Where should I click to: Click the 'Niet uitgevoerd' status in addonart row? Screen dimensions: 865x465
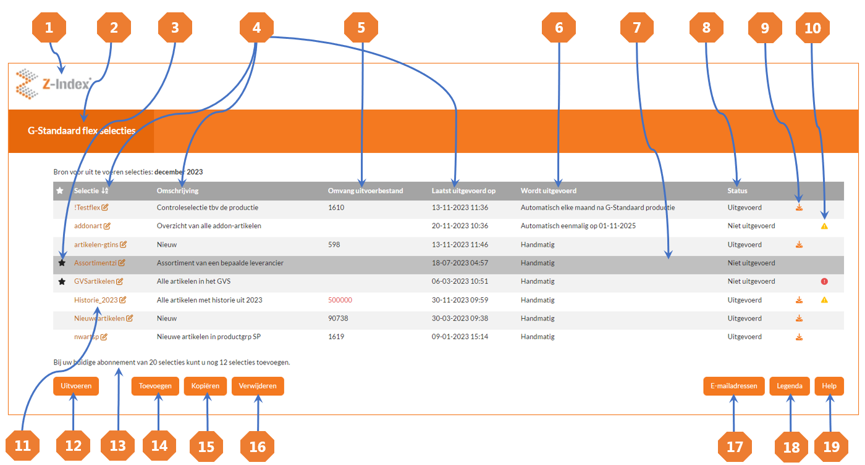pyautogui.click(x=751, y=226)
